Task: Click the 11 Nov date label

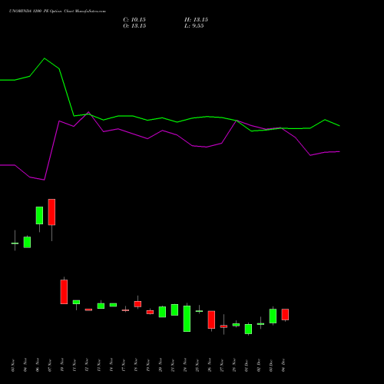Action: point(74,366)
